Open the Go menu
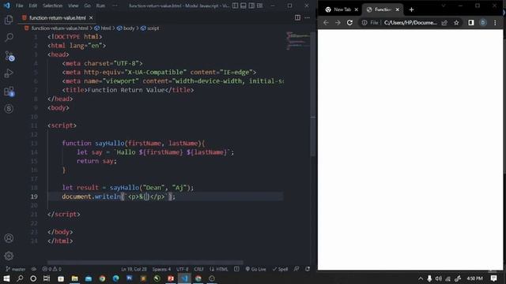 pos(87,6)
